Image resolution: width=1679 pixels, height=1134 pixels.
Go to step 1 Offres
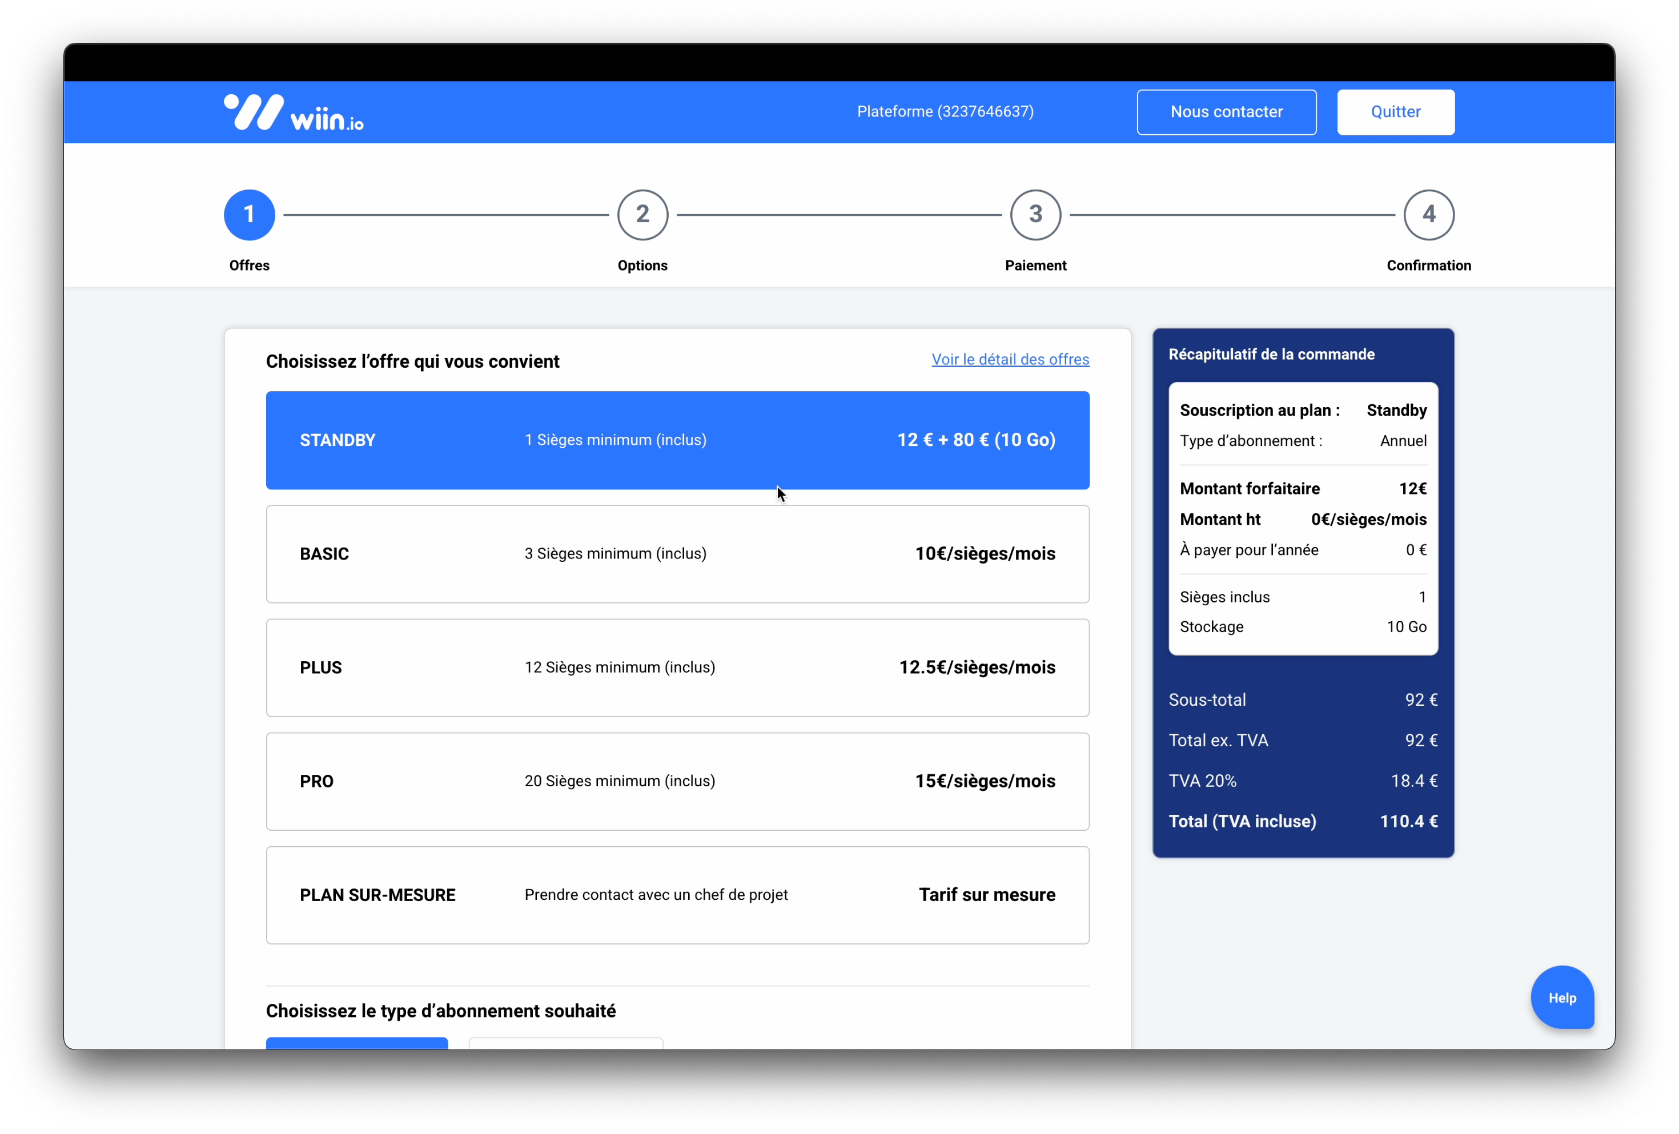[249, 215]
